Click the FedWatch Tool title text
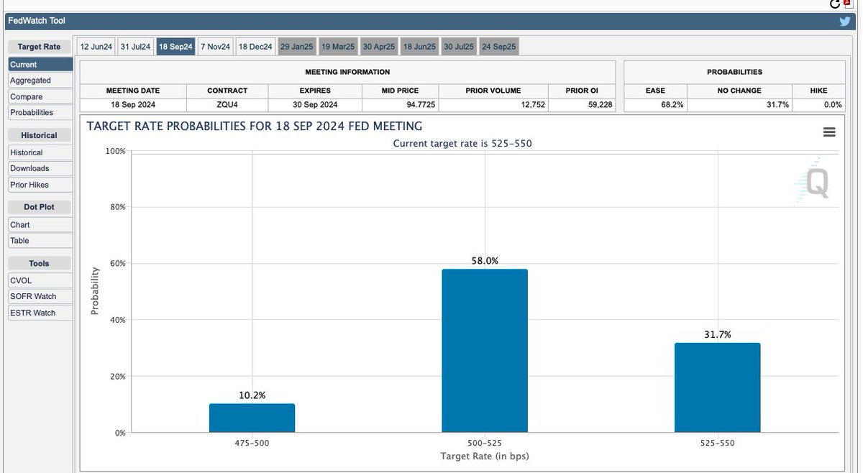The width and height of the screenshot is (863, 473). [x=37, y=21]
